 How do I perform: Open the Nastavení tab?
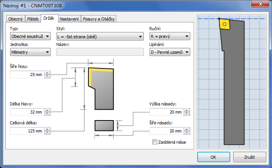point(69,19)
